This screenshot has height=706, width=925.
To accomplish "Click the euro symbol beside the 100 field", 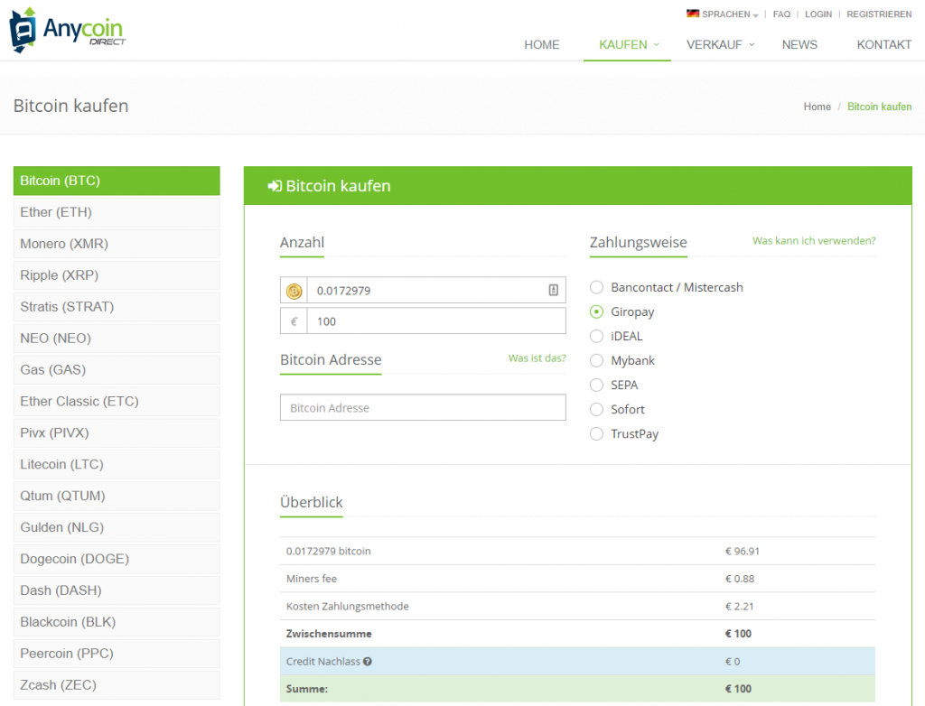I will pos(294,321).
